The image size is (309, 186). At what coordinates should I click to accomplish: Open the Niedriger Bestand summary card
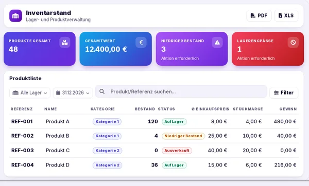click(x=192, y=49)
